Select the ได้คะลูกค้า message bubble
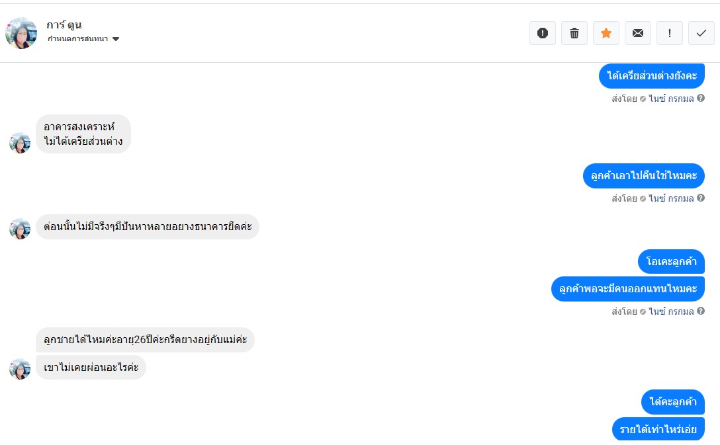 click(673, 401)
